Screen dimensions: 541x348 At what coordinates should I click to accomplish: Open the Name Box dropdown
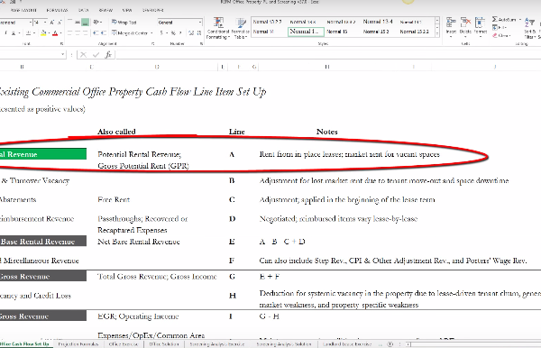point(62,54)
